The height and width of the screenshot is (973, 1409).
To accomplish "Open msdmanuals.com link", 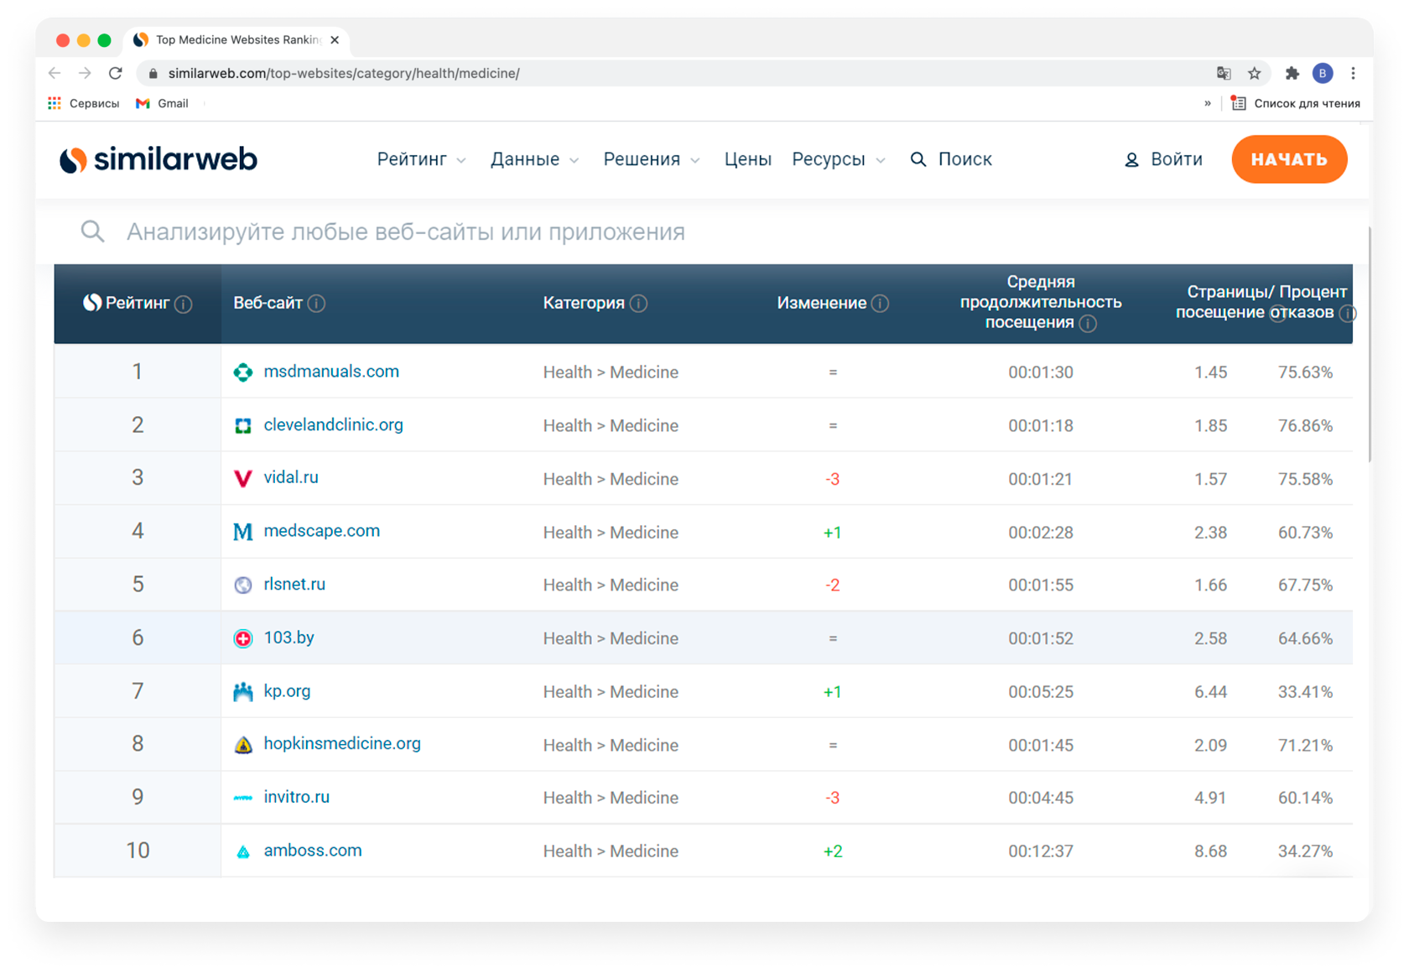I will tap(331, 372).
